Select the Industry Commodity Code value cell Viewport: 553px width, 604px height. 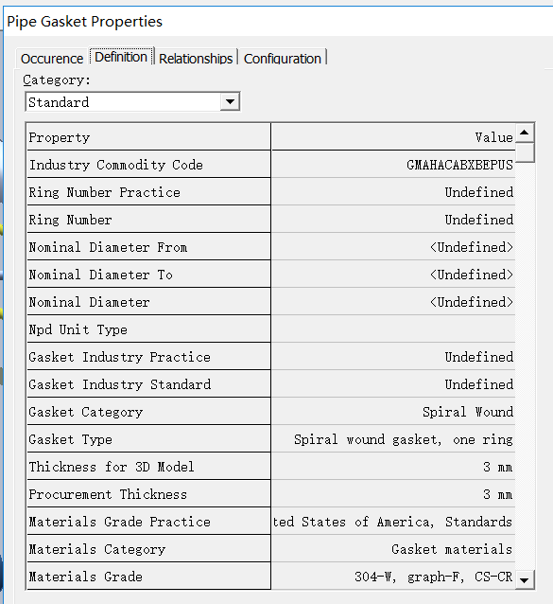point(393,165)
